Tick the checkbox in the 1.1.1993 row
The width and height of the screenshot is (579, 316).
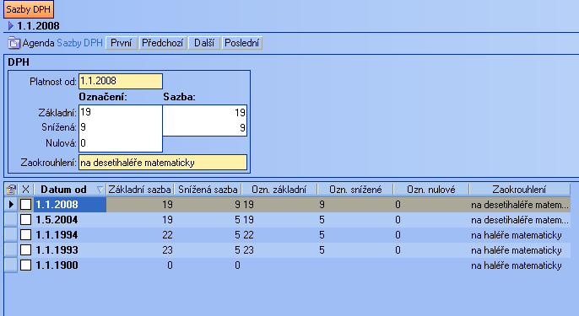[25, 250]
